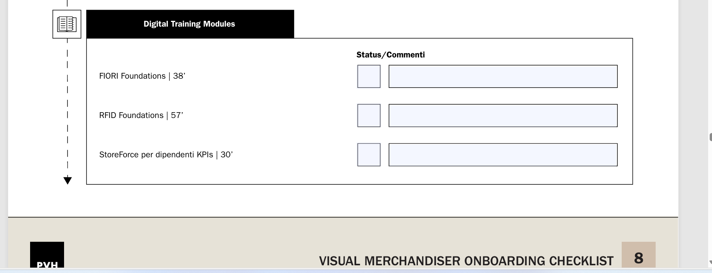Click the open book icon beside the header

click(67, 24)
